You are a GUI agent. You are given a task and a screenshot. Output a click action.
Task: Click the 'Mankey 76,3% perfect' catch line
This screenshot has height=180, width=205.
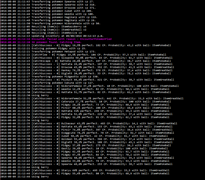[x=86, y=70]
